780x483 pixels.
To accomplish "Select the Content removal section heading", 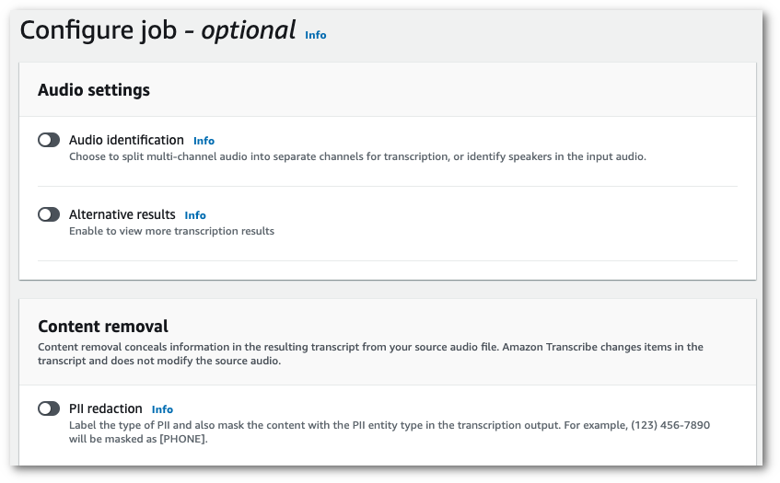I will pos(103,326).
